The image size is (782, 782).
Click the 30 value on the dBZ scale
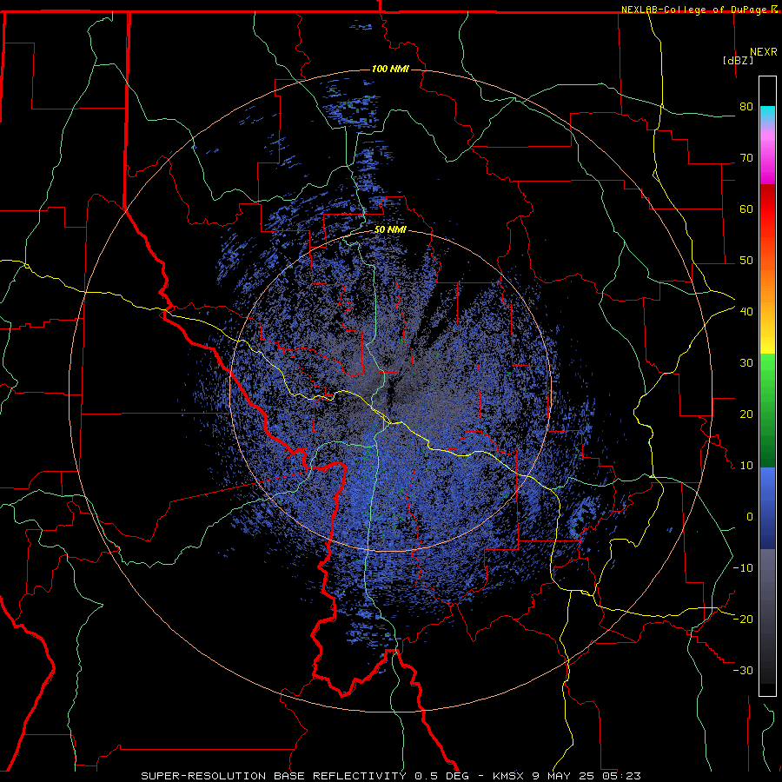tap(746, 363)
